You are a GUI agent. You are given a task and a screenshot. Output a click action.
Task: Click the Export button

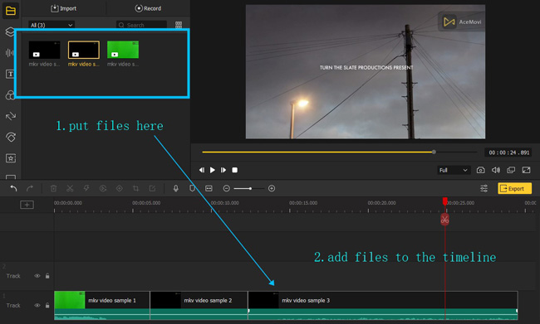point(514,188)
